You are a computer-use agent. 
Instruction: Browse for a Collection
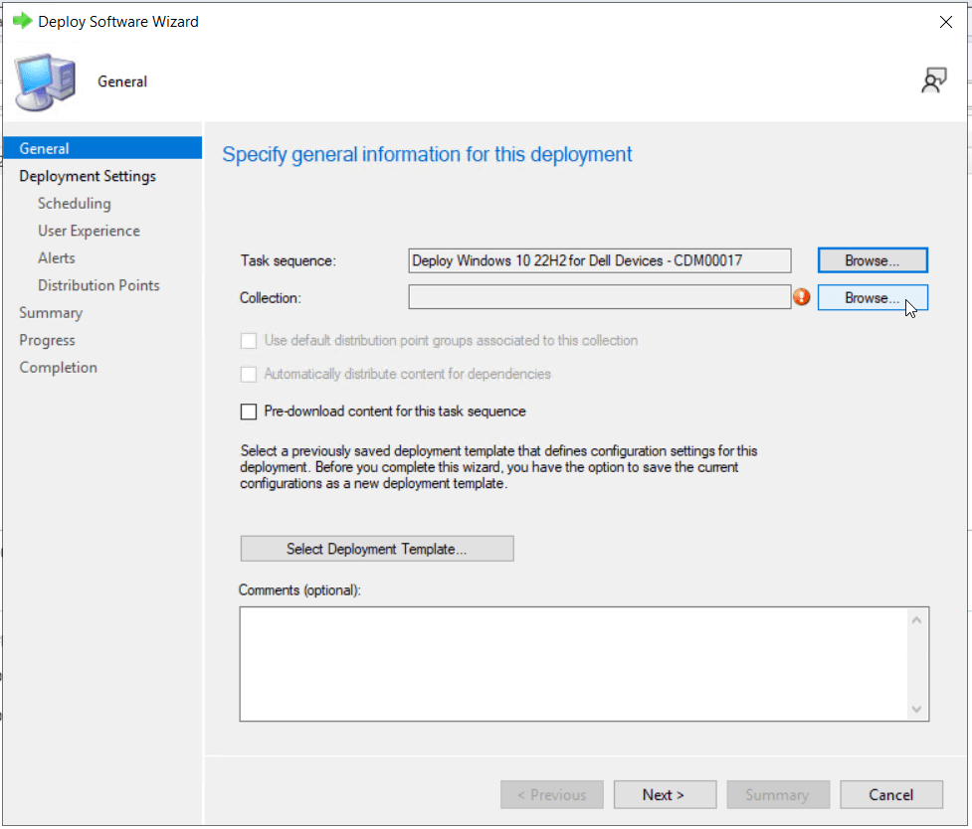click(x=873, y=298)
